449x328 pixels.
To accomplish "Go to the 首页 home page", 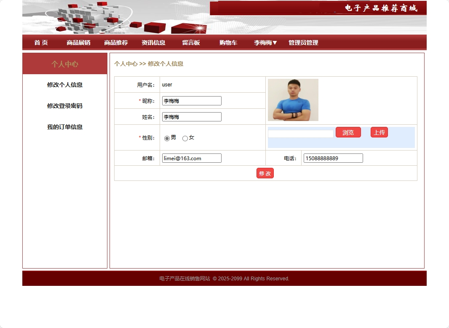I will point(40,42).
